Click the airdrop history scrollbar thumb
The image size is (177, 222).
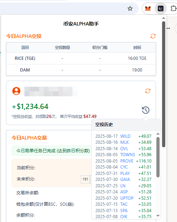[158, 157]
